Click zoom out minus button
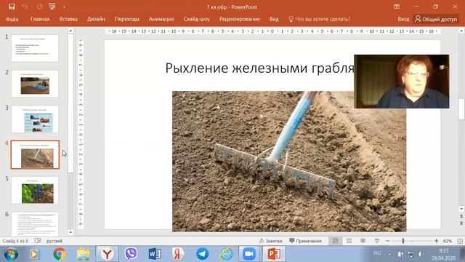This screenshot has width=465, height=262. (387, 241)
